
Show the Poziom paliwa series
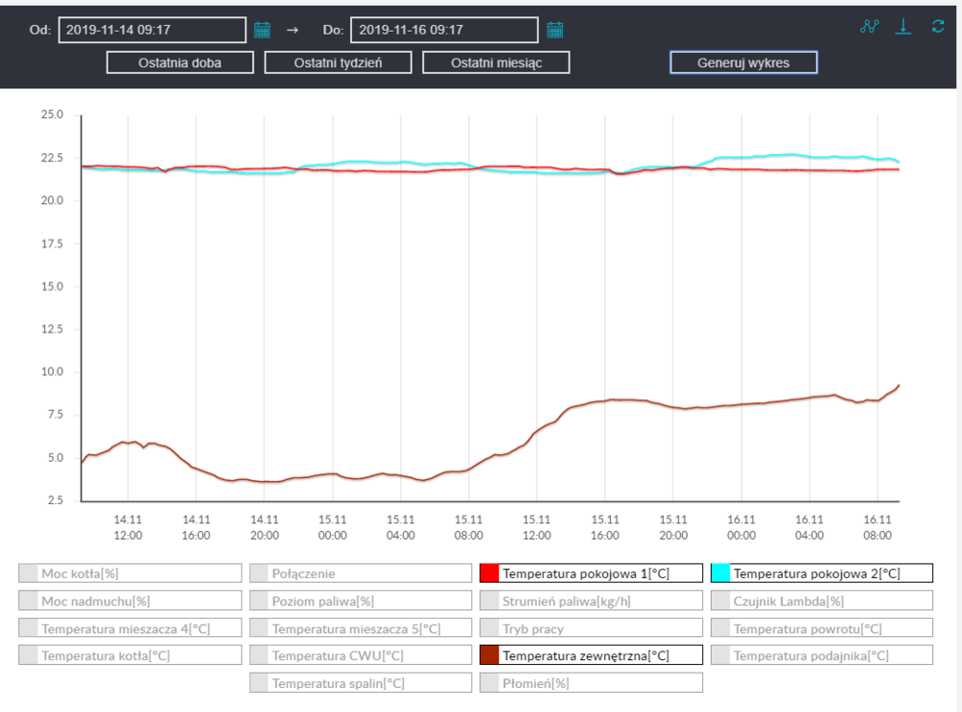click(x=361, y=601)
